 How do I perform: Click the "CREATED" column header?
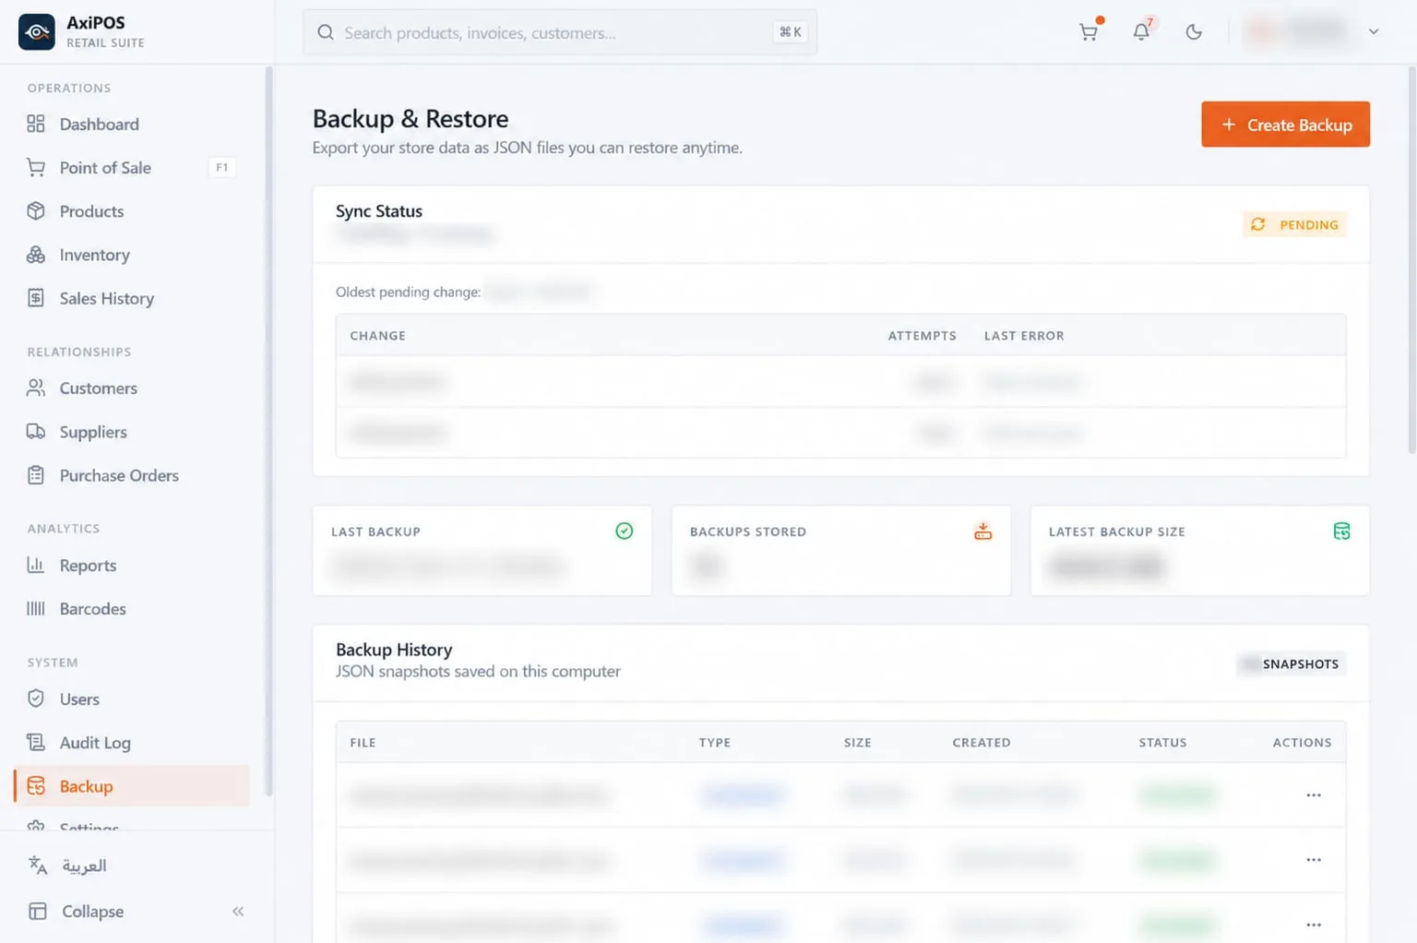(982, 743)
